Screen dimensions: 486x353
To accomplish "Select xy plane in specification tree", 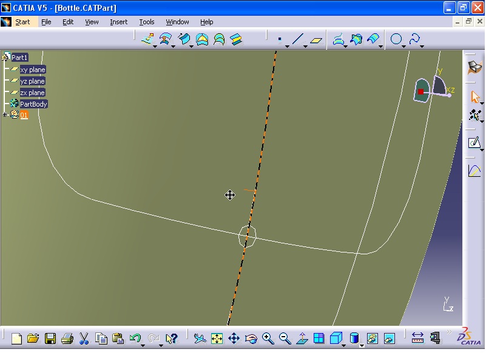I will (x=33, y=70).
